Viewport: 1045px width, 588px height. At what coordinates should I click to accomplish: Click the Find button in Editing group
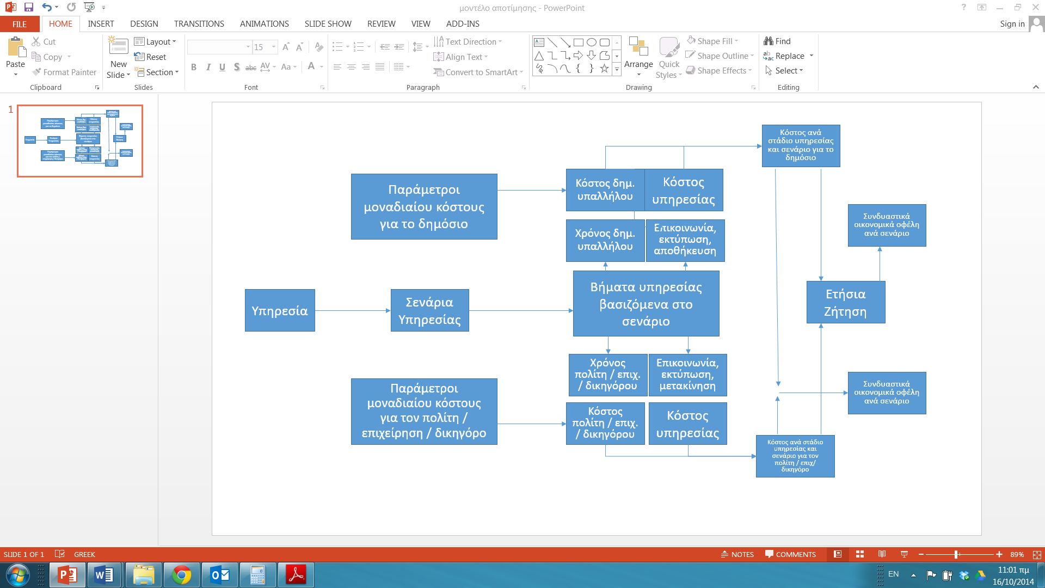click(x=779, y=41)
